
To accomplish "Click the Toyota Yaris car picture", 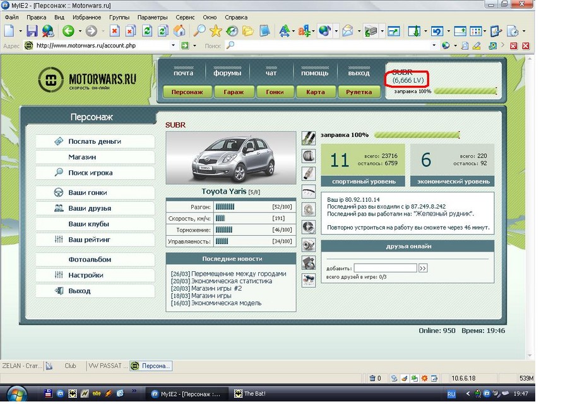I will click(231, 158).
